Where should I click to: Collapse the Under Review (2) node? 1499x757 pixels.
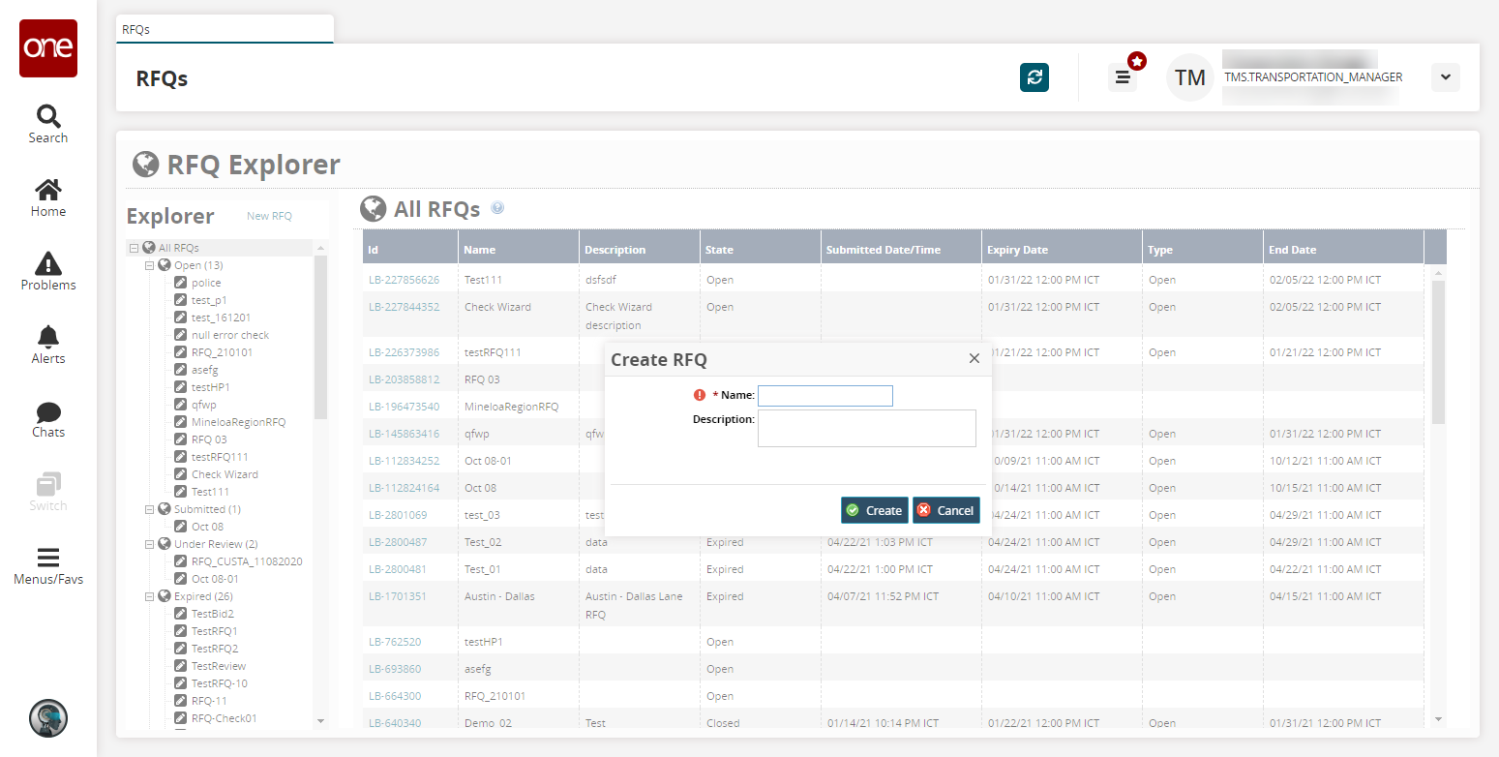[150, 544]
